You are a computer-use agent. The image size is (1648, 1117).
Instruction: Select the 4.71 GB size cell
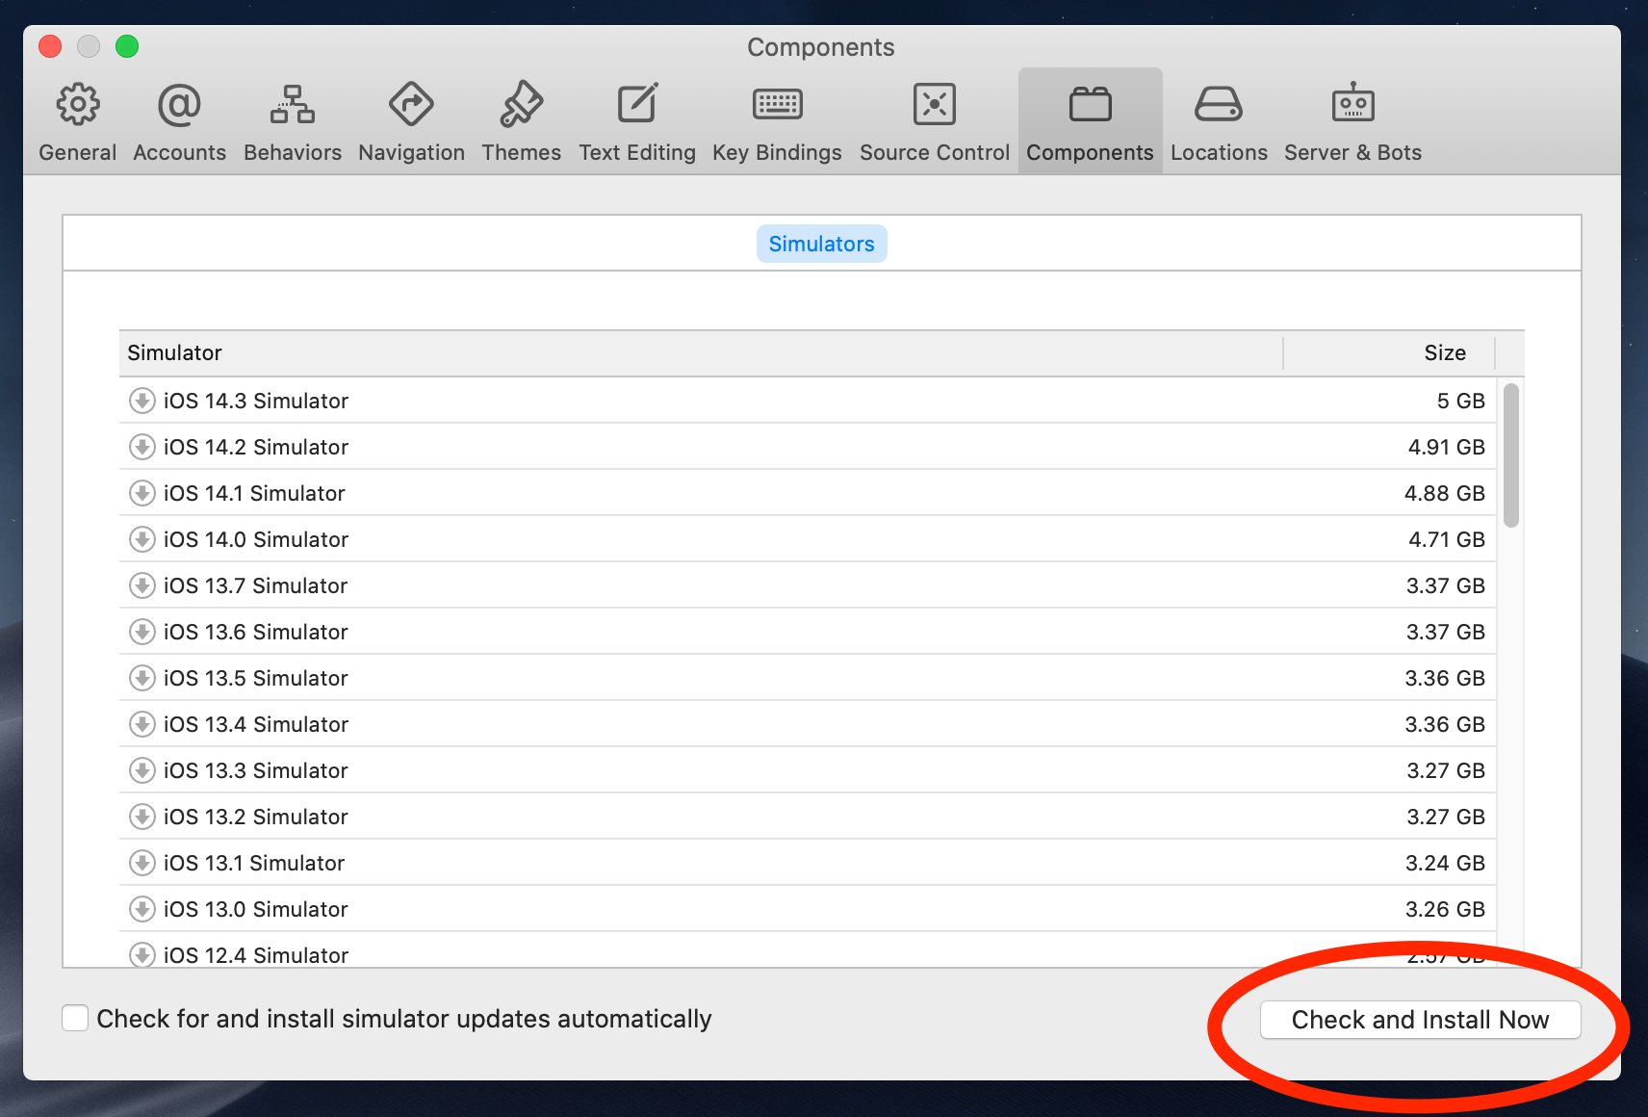pyautogui.click(x=1446, y=539)
